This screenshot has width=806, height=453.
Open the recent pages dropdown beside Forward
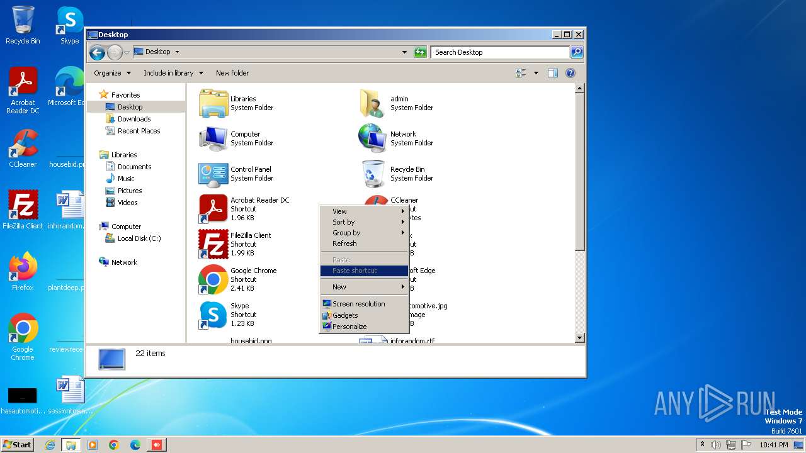(127, 52)
